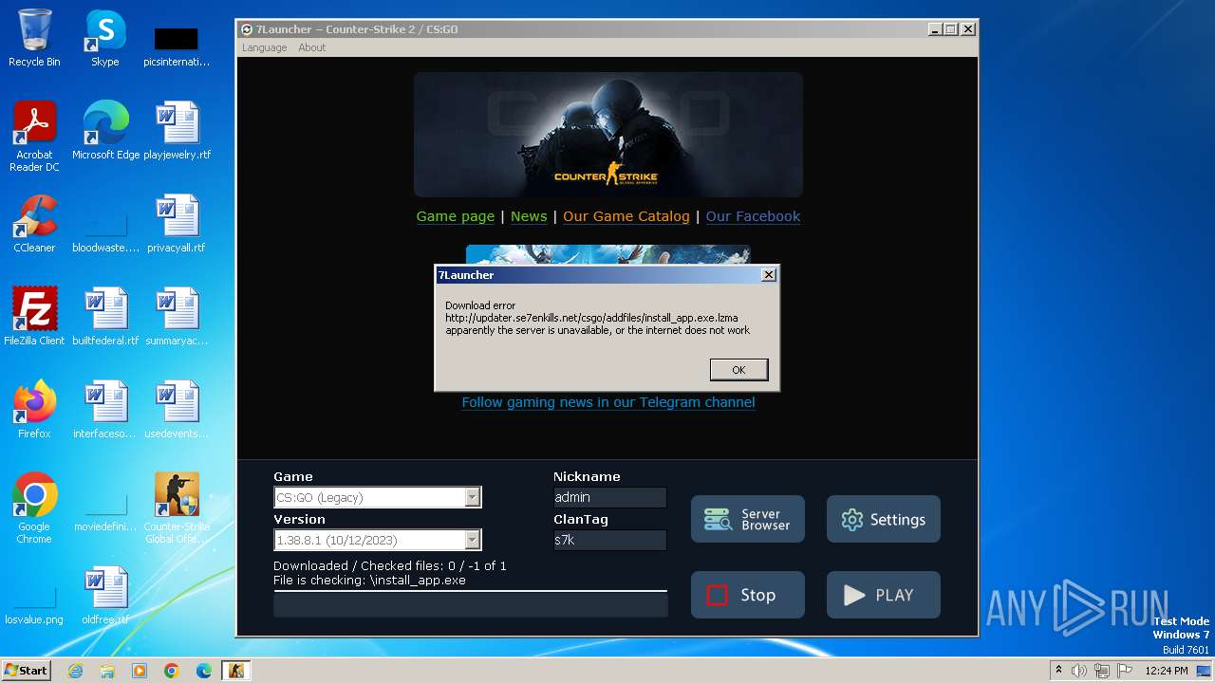This screenshot has height=683, width=1215.
Task: Visit the Our Facebook link
Action: [x=753, y=216]
